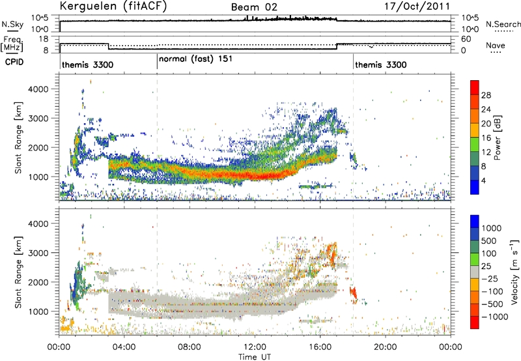
Task: Click the "16" tick on Power colorbar
Action: click(486, 138)
